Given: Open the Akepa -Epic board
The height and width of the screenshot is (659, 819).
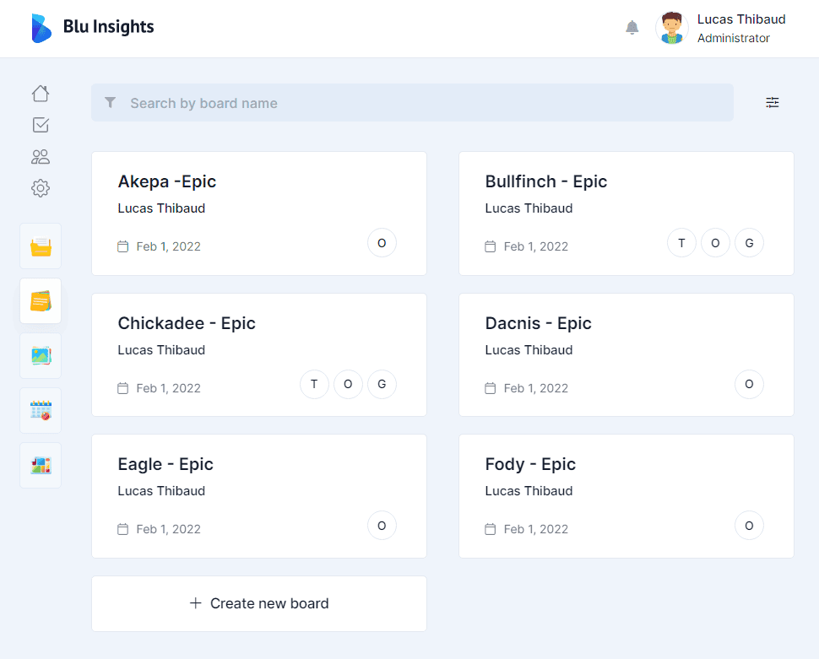Looking at the screenshot, I should point(259,213).
